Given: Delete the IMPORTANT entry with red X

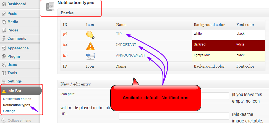Looking at the screenshot, I should click(64, 45).
